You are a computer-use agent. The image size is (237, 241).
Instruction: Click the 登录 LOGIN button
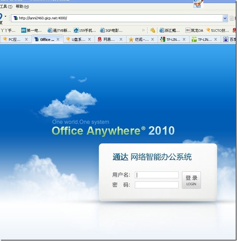tap(191, 180)
